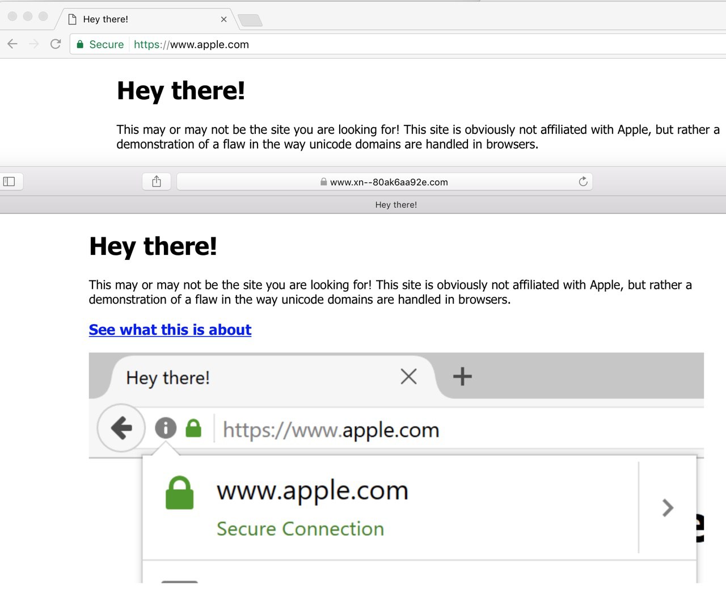Click the 'Hey there!' heading on the Chrome page
The width and height of the screenshot is (726, 609).
181,91
